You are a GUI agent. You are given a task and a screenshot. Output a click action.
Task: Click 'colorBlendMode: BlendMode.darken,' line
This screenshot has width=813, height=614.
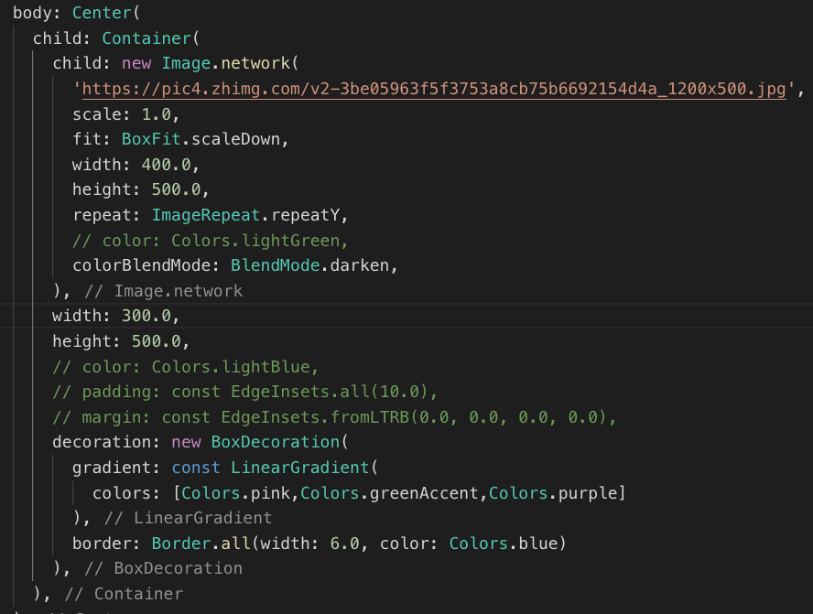pyautogui.click(x=235, y=265)
